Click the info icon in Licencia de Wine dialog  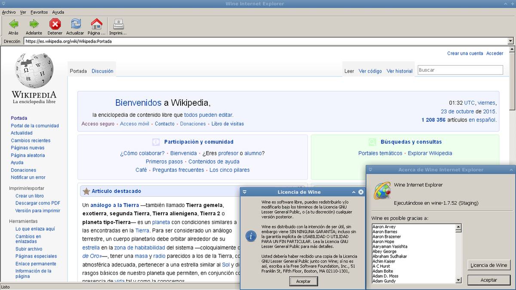[x=251, y=236]
